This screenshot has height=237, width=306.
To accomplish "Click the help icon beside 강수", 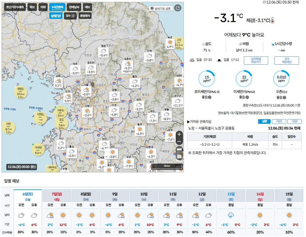I will click(73, 16).
